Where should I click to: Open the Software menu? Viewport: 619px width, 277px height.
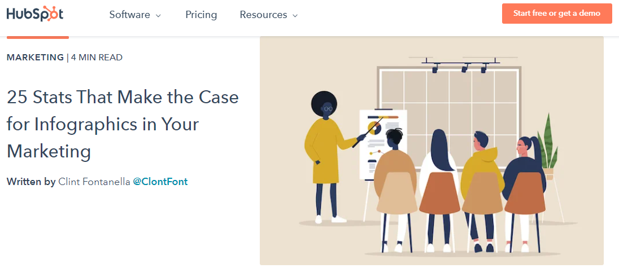(x=129, y=15)
